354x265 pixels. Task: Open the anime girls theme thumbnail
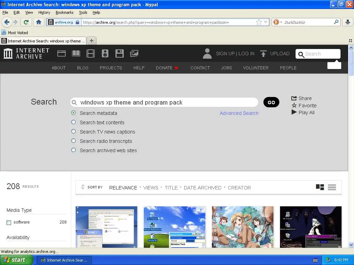[x=243, y=227]
